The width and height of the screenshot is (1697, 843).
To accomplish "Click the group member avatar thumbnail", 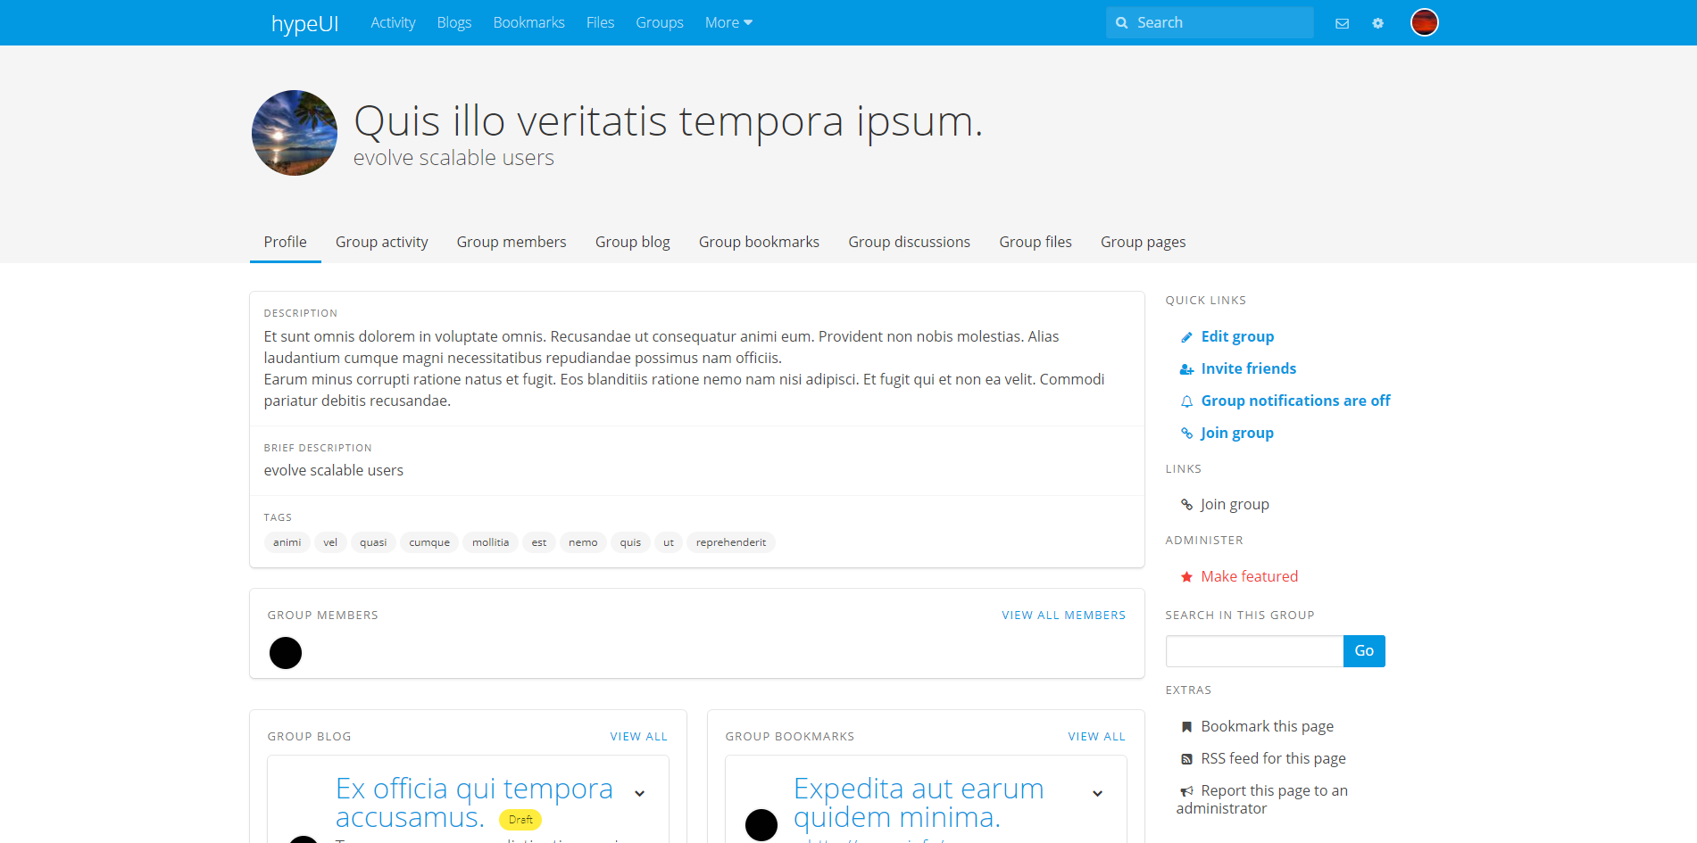I will 286,653.
